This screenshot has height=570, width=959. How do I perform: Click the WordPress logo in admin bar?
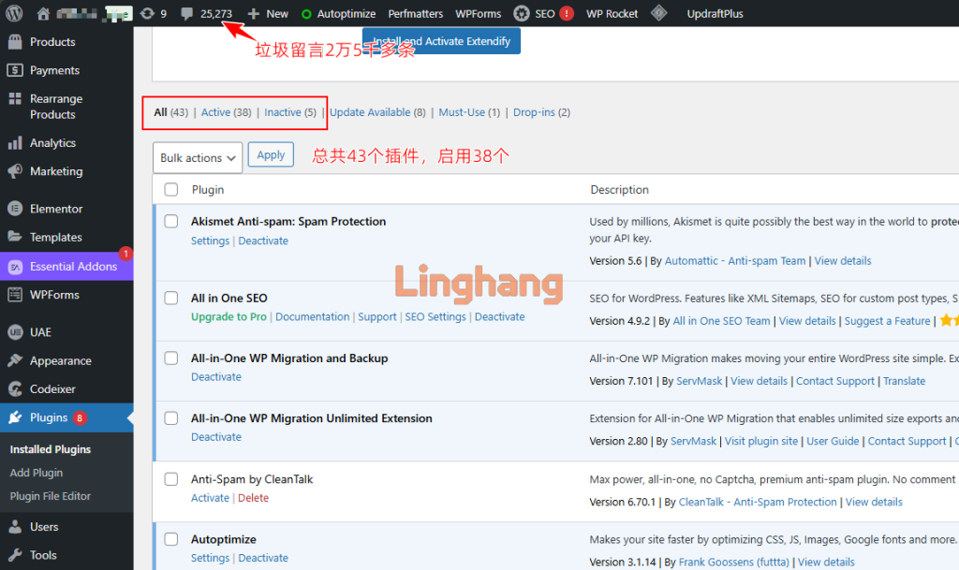coord(14,14)
